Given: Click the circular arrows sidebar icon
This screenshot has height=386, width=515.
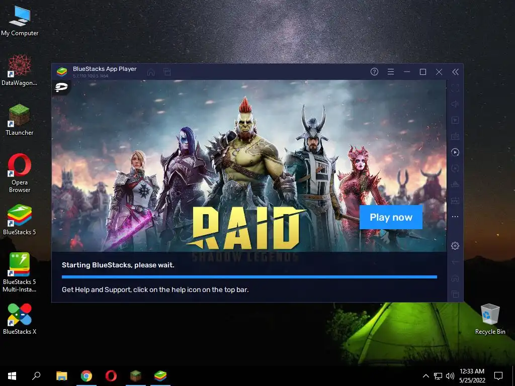Looking at the screenshot, I should [455, 168].
